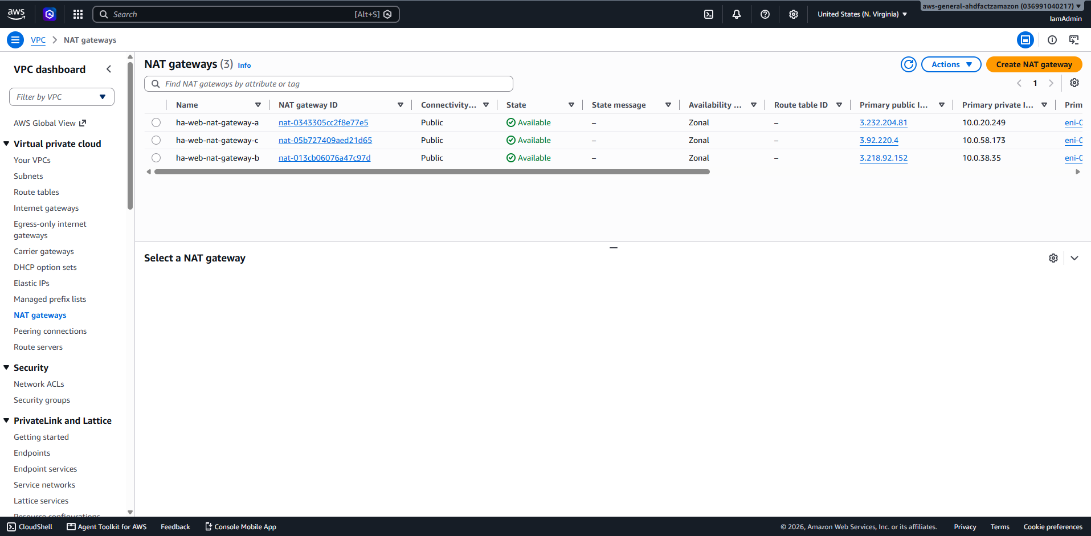Viewport: 1091px width, 536px height.
Task: Open table preferences gear for NAT gateways
Action: point(1074,83)
